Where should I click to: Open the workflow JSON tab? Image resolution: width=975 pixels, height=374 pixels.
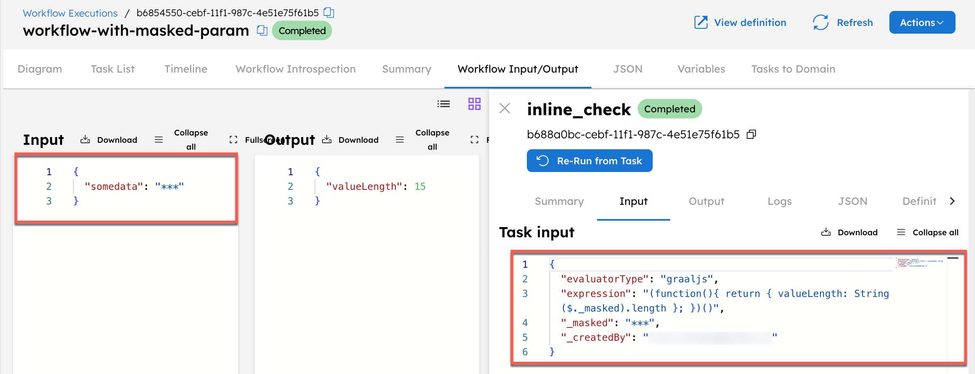628,69
